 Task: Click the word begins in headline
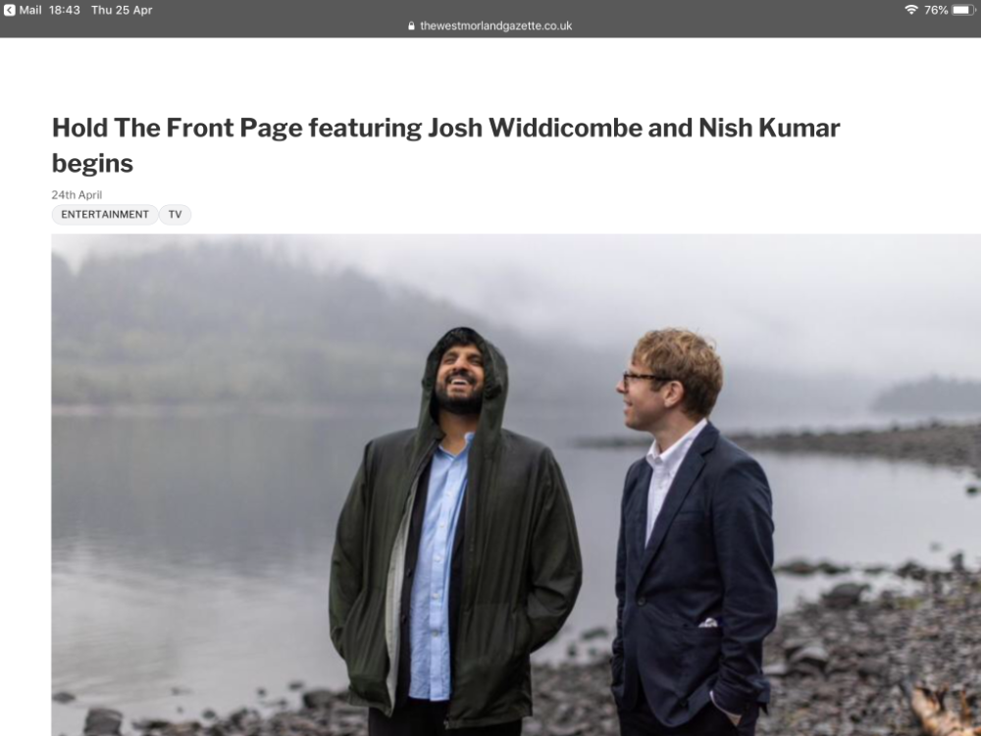point(92,163)
